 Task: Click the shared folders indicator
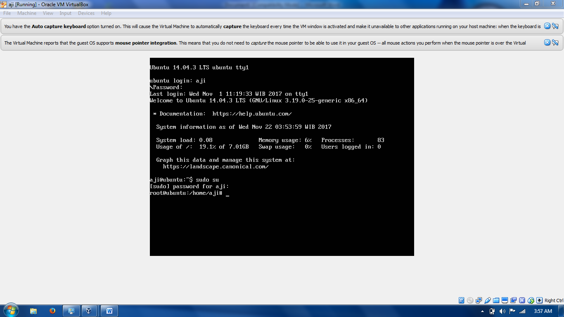point(496,300)
